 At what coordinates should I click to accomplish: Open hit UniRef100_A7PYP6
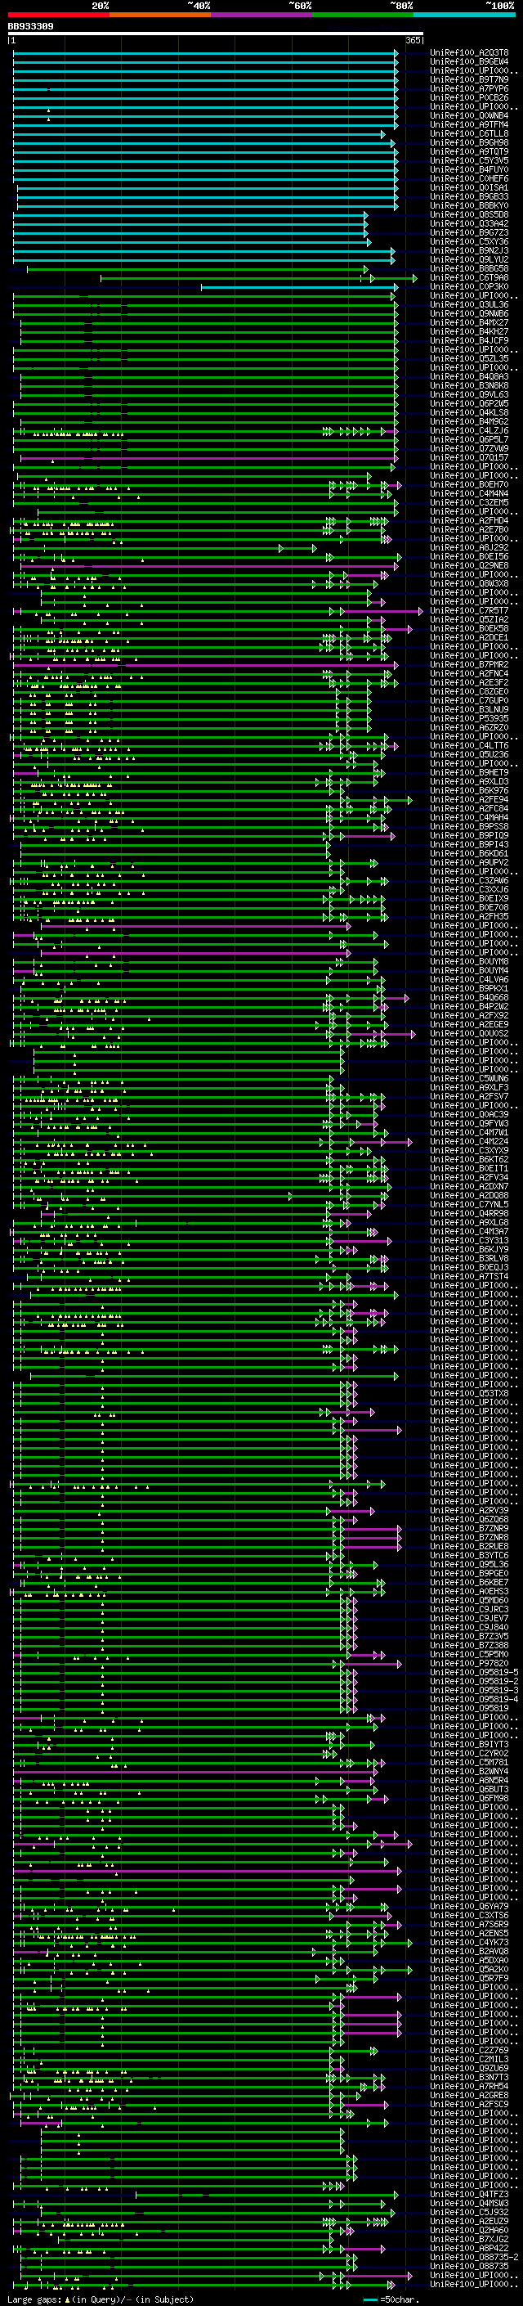pos(469,88)
